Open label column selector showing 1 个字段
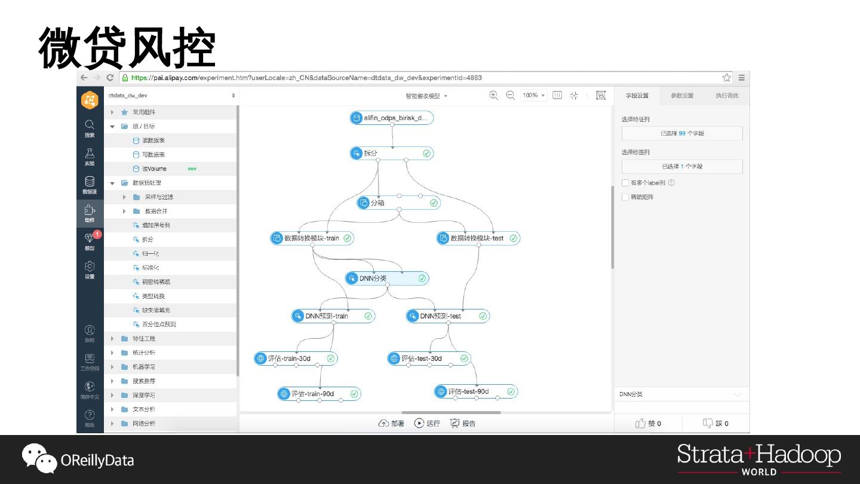This screenshot has height=484, width=860. (x=682, y=167)
